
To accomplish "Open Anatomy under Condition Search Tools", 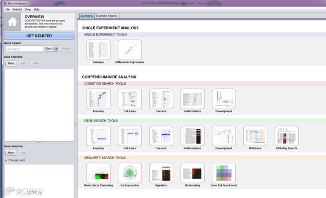I will (98, 99).
